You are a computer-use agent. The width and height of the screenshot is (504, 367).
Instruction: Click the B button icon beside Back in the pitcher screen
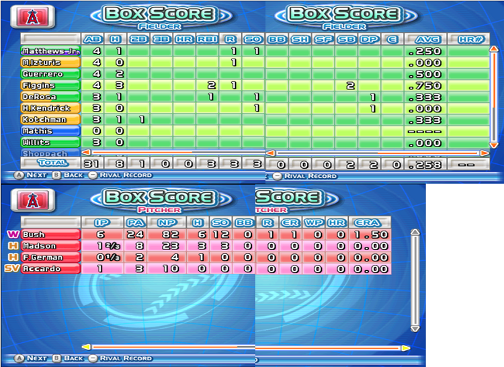57,358
